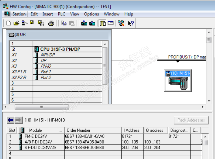Open the Help menu

click(x=129, y=14)
